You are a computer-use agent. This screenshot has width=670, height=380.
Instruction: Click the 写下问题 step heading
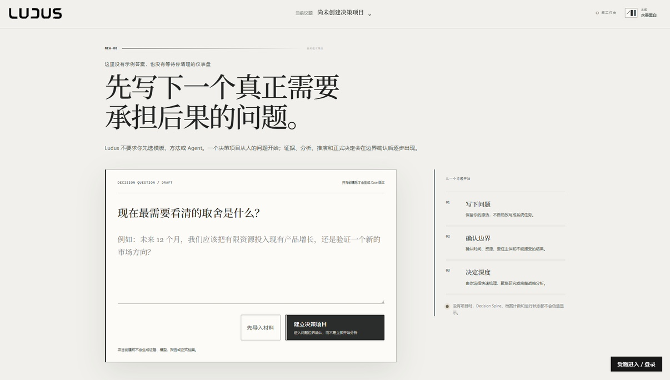coord(478,204)
